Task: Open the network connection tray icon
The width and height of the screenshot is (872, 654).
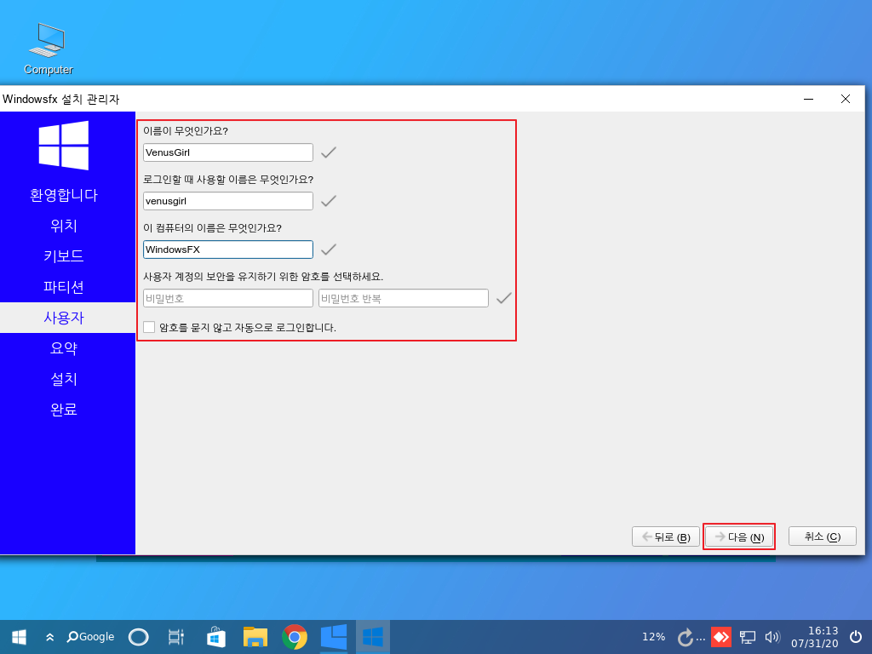Action: pyautogui.click(x=747, y=637)
